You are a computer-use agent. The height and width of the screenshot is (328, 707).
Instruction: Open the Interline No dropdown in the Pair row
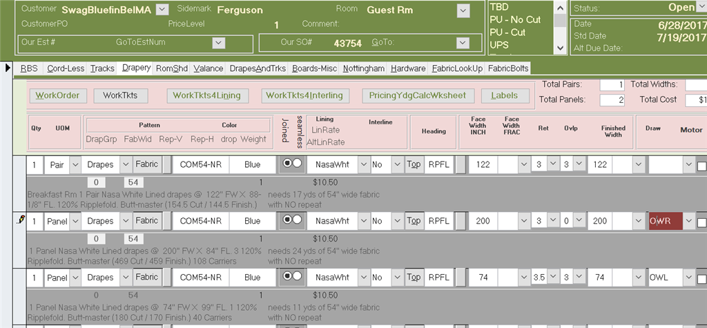[x=397, y=164]
